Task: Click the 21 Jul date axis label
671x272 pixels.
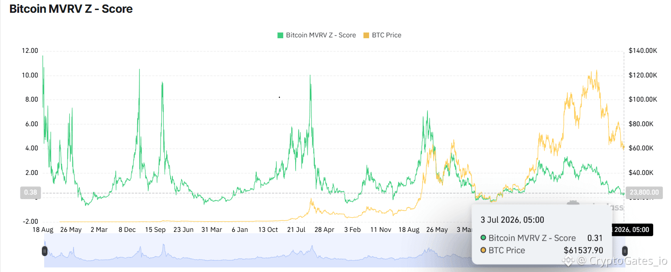Action: coord(297,230)
